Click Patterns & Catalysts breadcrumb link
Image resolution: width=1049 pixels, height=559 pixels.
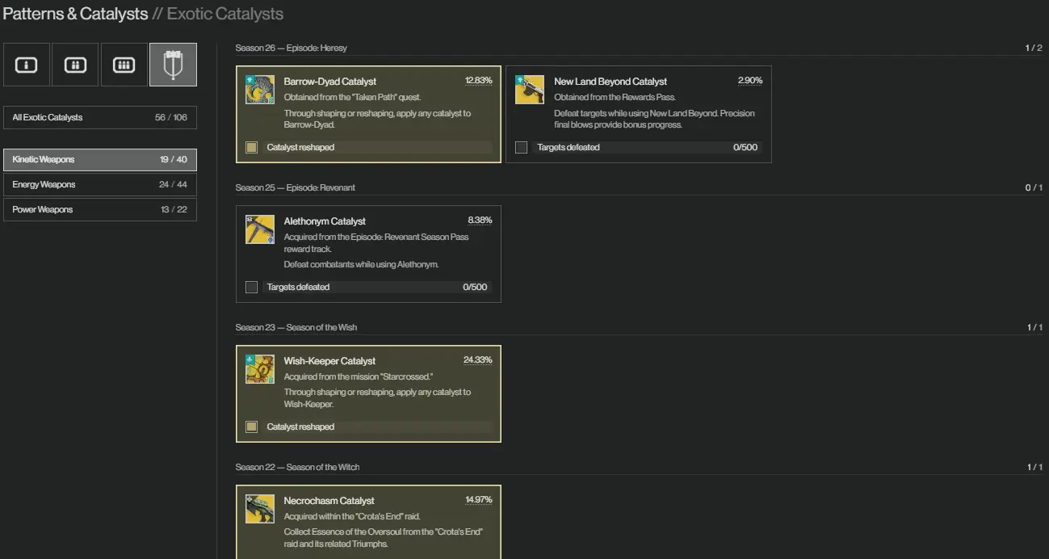click(75, 14)
